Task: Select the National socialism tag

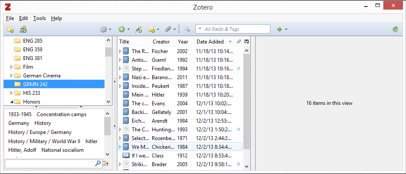Action: [62, 150]
